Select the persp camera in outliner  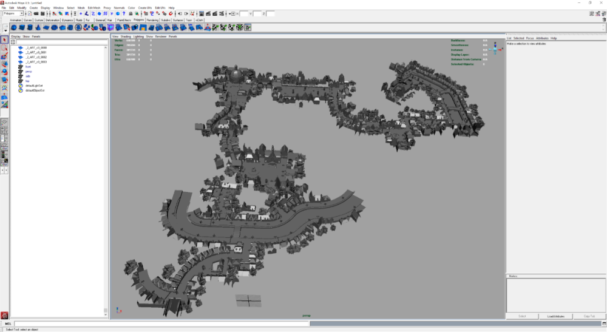(29, 72)
